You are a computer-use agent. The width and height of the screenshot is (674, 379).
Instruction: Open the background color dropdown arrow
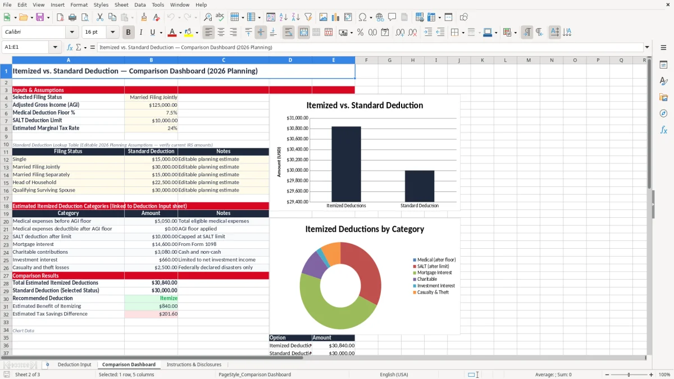pos(197,33)
